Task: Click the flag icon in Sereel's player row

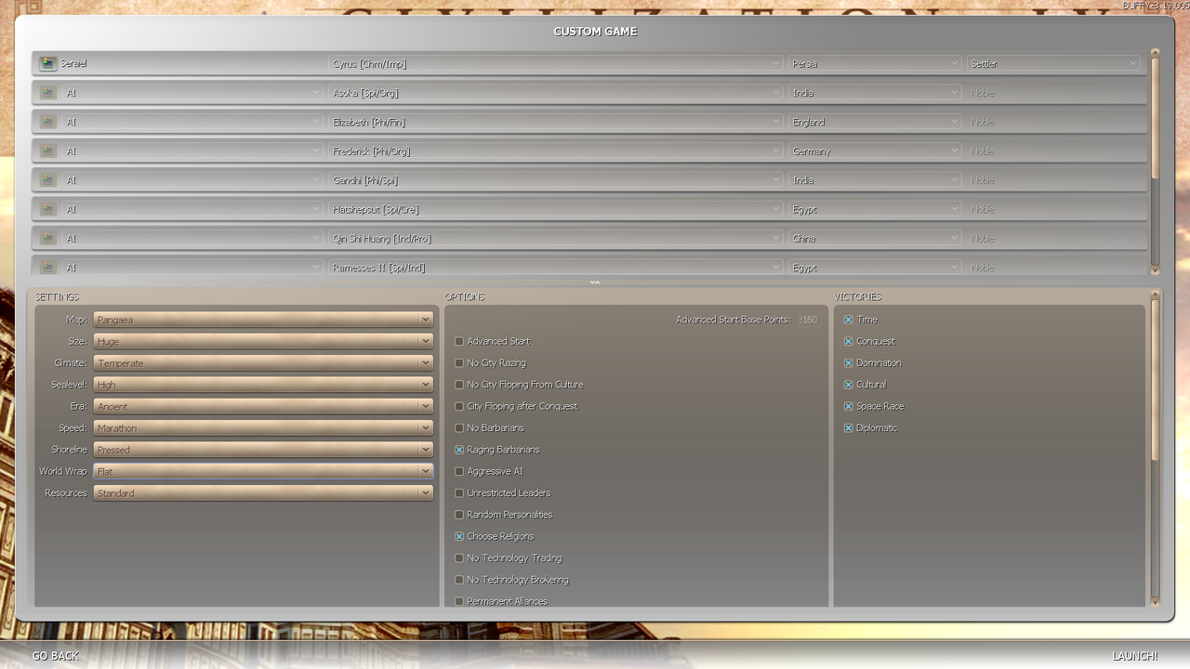Action: pos(47,63)
